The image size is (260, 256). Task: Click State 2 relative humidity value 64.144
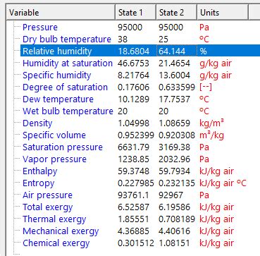pos(172,51)
